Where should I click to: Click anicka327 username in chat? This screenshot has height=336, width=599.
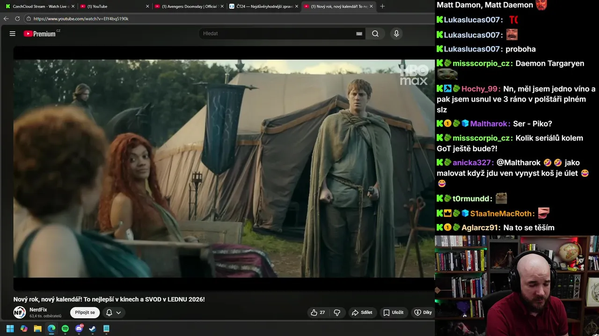pos(471,163)
